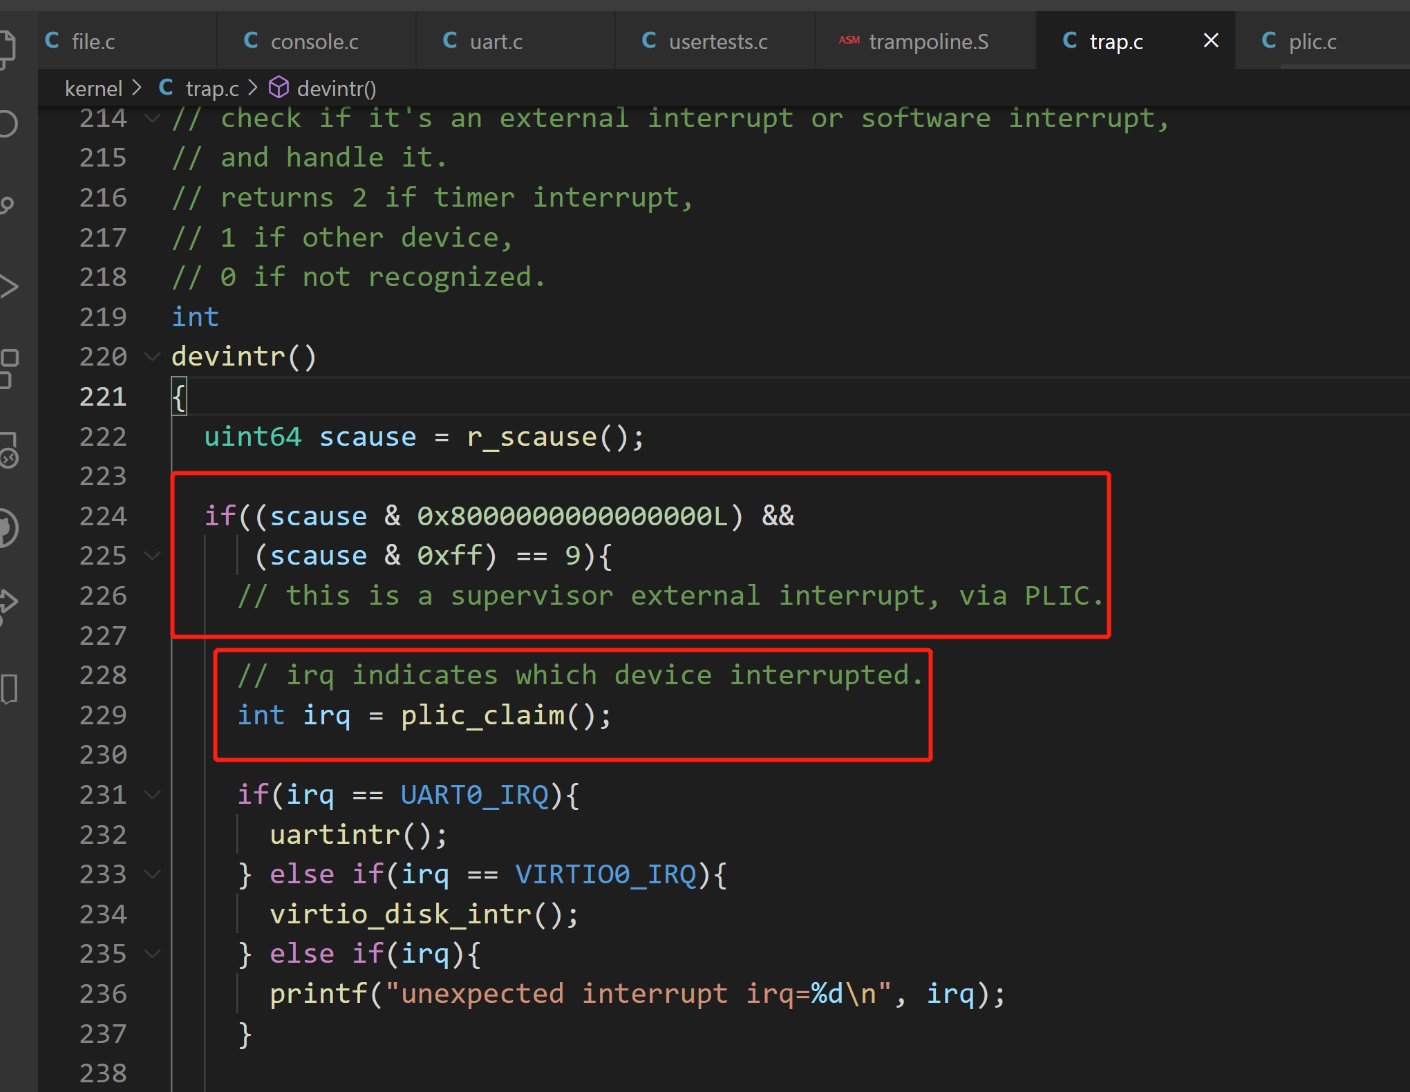Fold the else-if VIRTIO0_IRQ block at line 233
The height and width of the screenshot is (1092, 1410).
152,874
